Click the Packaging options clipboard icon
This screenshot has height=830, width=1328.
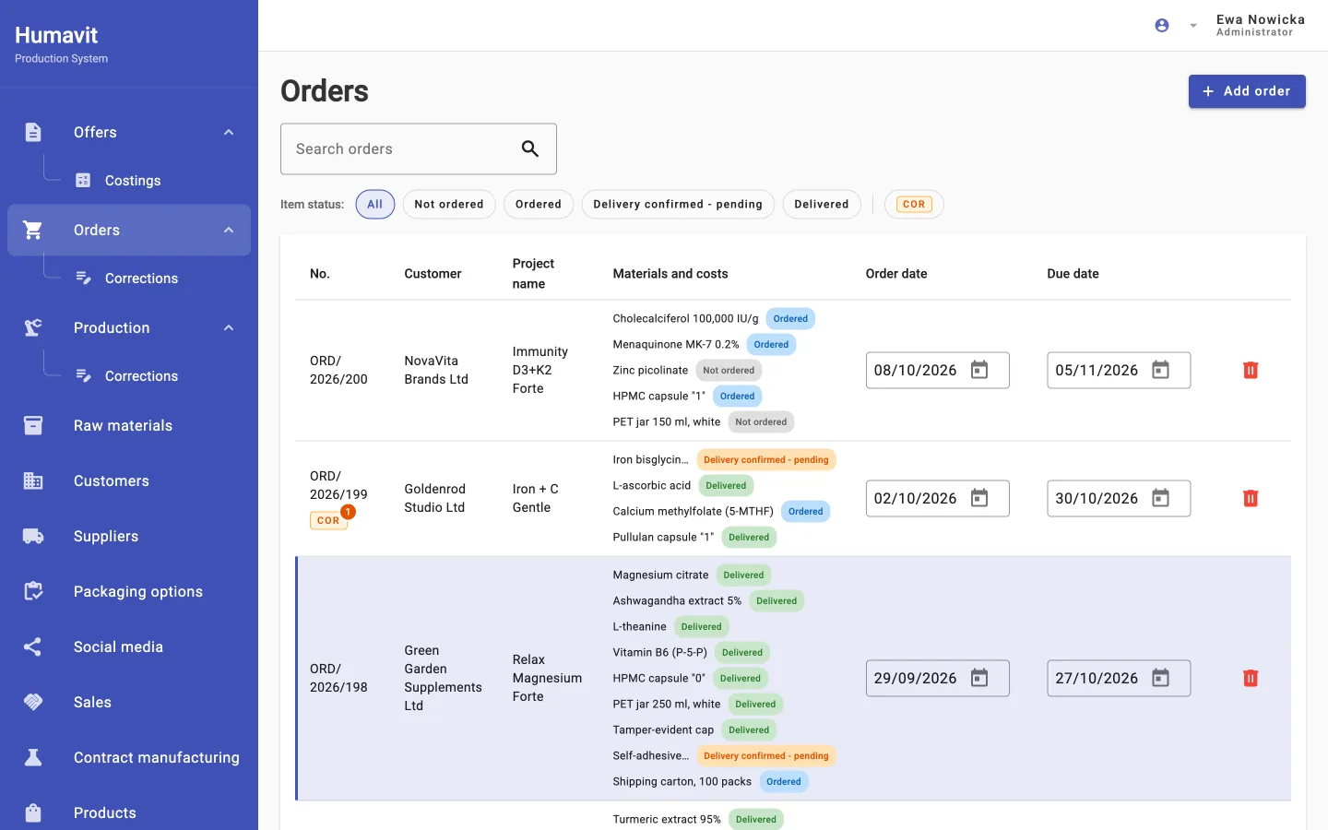[33, 591]
